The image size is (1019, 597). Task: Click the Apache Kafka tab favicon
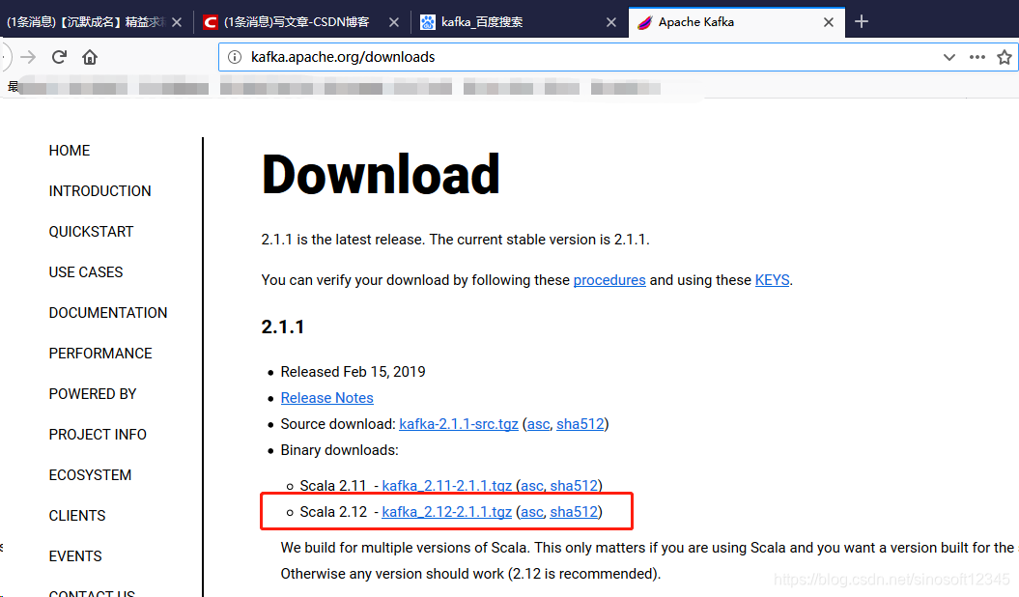coord(644,23)
